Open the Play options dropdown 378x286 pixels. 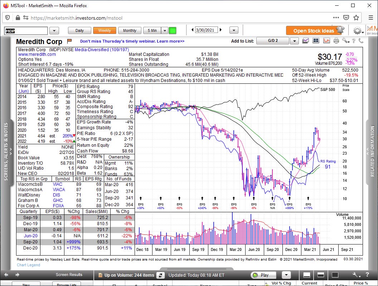tap(286, 275)
